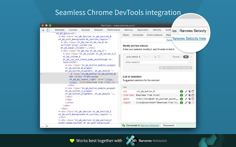Open the Performance tab
Image resolution: width=236 pixels, height=147 pixels.
coord(114,30)
